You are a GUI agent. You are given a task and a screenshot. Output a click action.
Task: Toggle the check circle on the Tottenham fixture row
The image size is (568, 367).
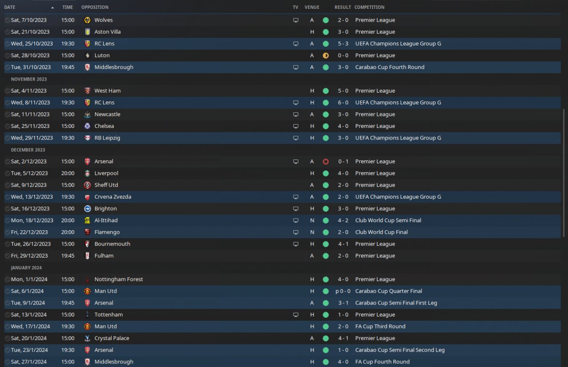click(7, 315)
